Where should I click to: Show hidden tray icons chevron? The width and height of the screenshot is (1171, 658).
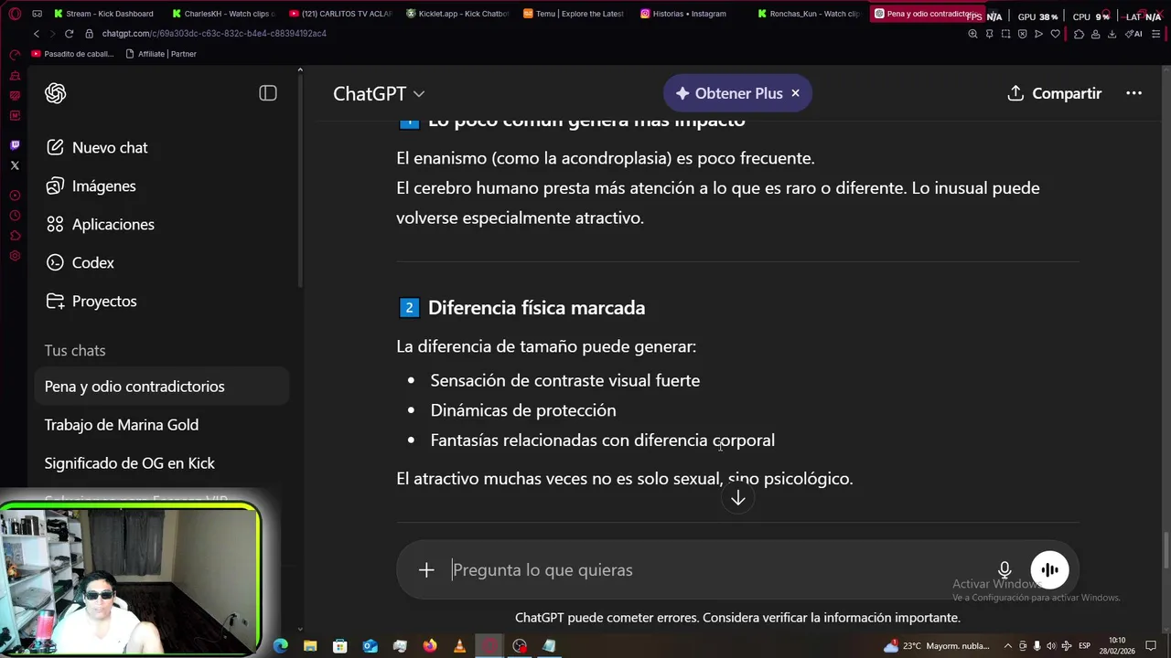(x=1008, y=646)
